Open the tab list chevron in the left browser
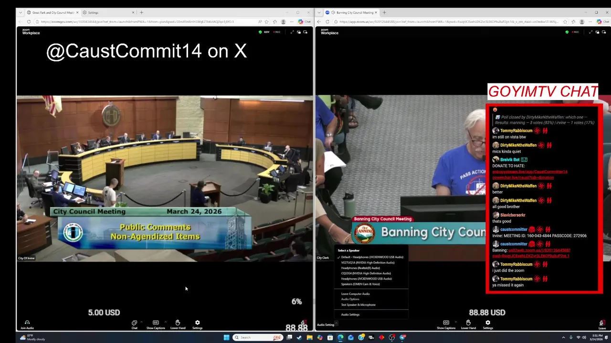The width and height of the screenshot is (611, 343). (20, 12)
